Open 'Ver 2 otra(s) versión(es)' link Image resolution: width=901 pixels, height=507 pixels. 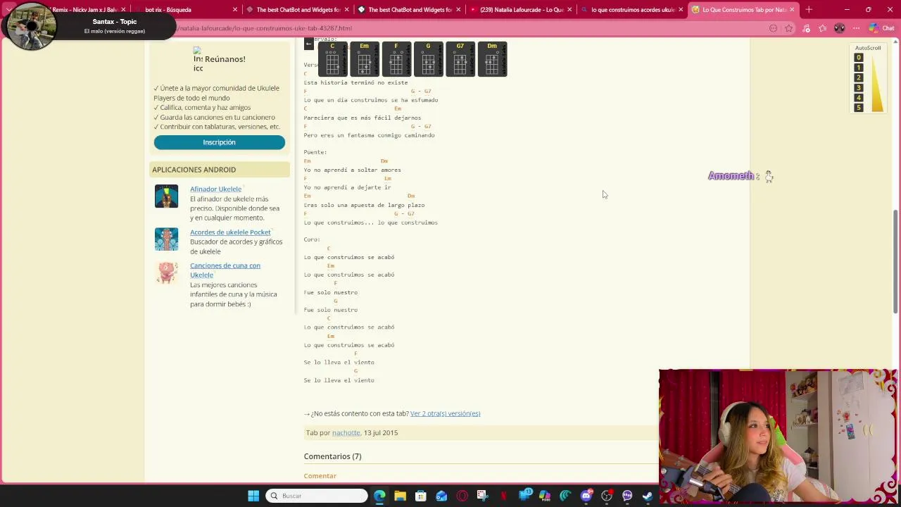coord(445,413)
